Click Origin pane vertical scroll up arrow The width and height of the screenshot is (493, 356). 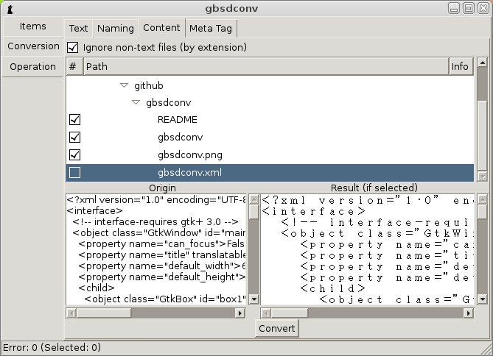(x=254, y=199)
